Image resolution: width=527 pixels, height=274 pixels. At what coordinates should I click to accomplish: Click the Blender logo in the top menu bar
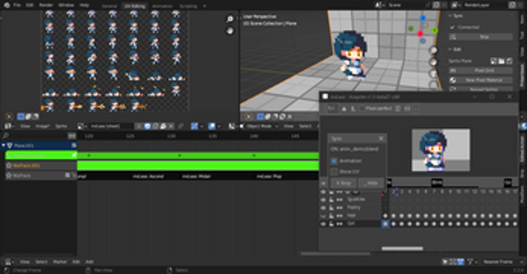point(7,5)
